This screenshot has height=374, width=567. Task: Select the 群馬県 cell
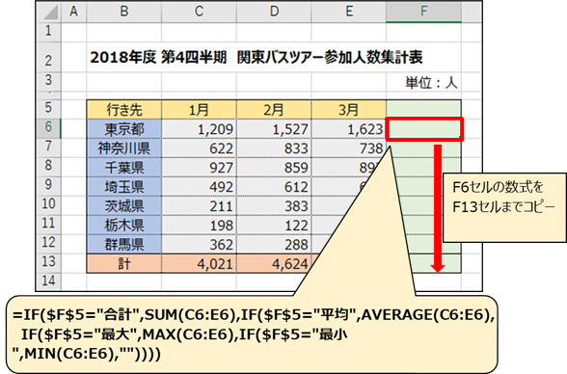click(124, 244)
